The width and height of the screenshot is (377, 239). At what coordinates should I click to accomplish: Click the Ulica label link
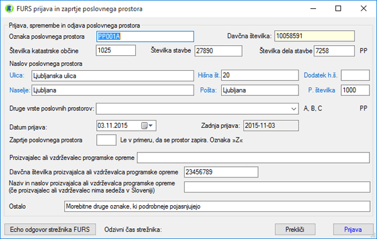[17, 75]
